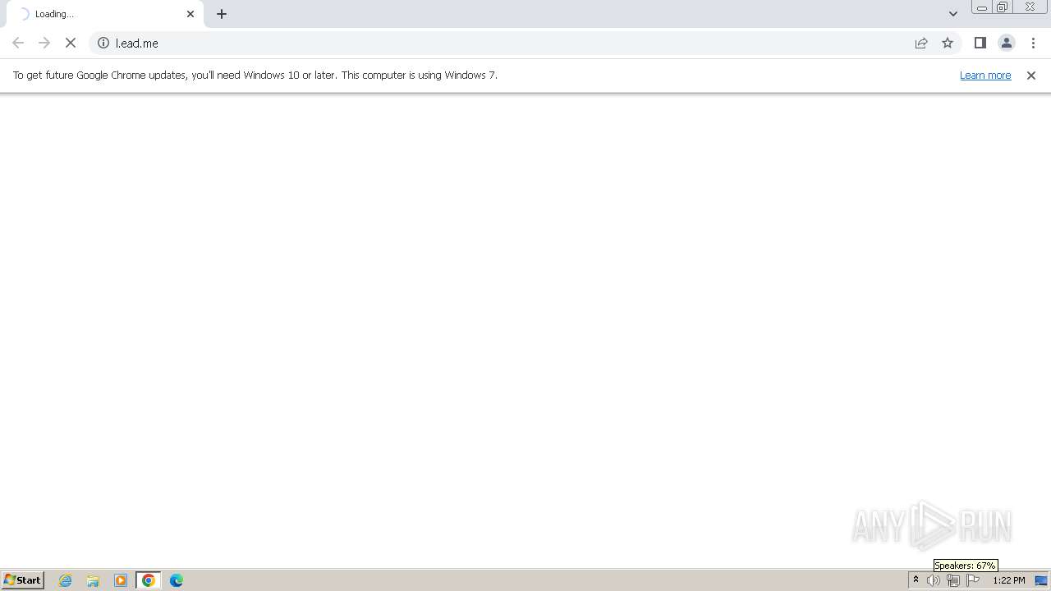The width and height of the screenshot is (1051, 591).
Task: Minimize the Chrome window
Action: pos(981,7)
